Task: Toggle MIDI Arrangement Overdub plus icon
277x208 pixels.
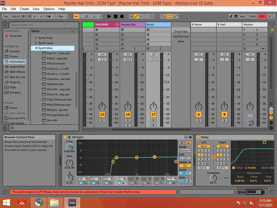Action: click(131, 17)
